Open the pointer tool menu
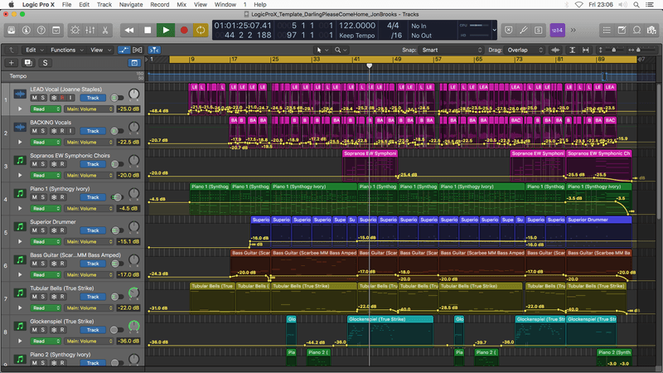The width and height of the screenshot is (663, 373). point(322,50)
